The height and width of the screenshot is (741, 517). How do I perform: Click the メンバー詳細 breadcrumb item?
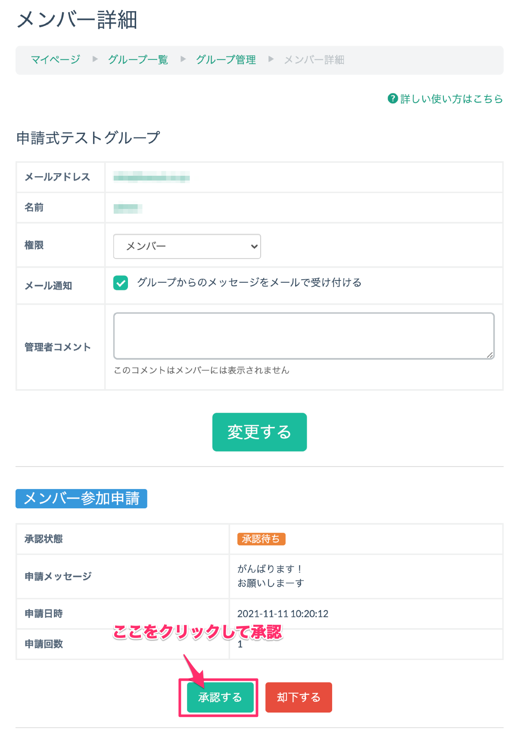coord(314,59)
